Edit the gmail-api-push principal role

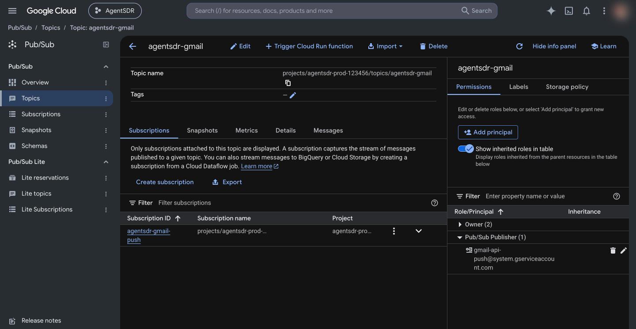tap(624, 250)
